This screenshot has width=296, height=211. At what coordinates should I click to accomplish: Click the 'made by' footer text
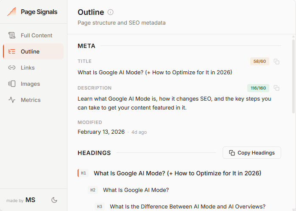15,201
